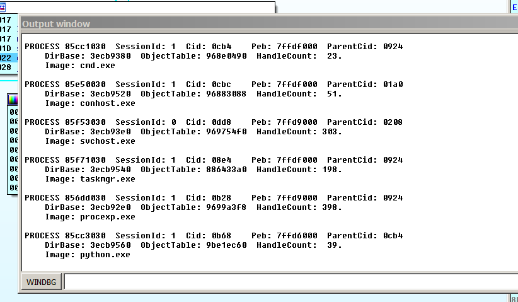Click the 'Image: procexp.exe' line
The image size is (518, 302).
(x=90, y=217)
